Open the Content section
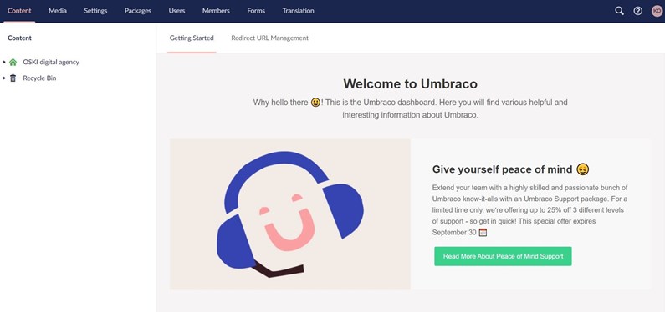 pyautogui.click(x=19, y=11)
